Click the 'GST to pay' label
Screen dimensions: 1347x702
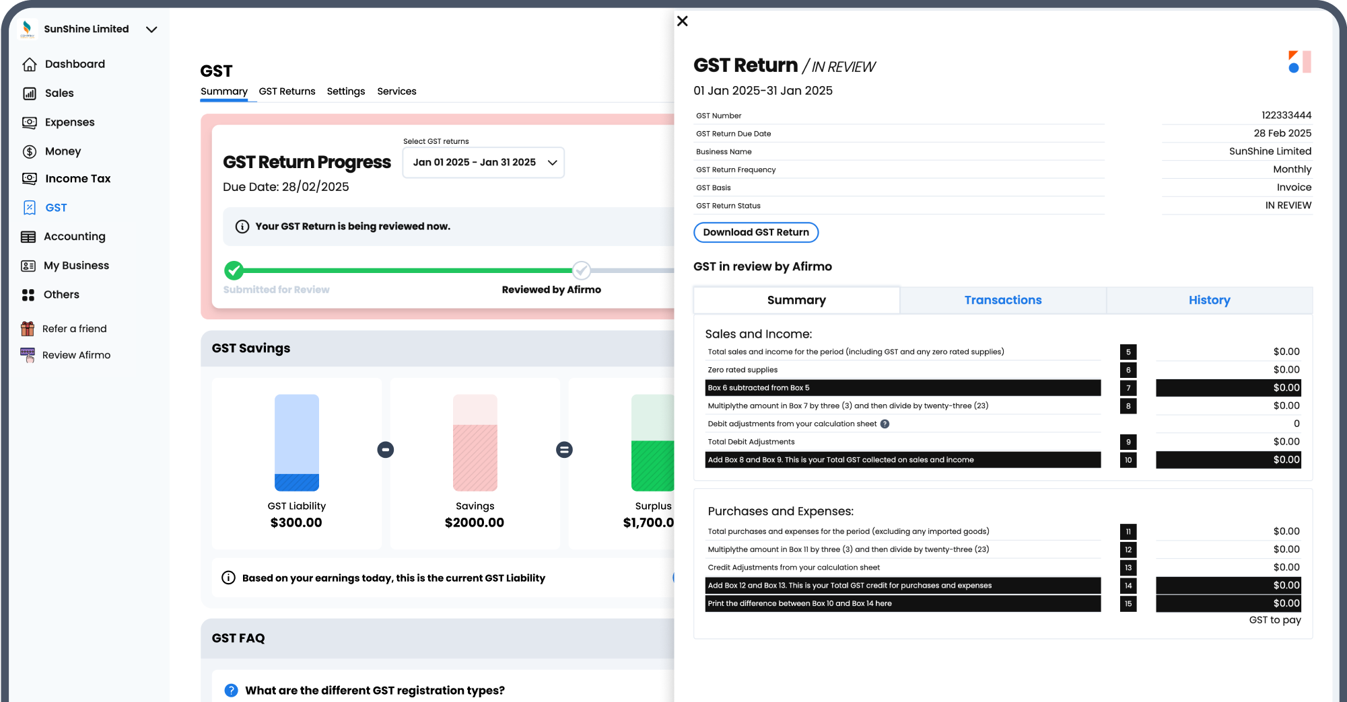click(1275, 620)
